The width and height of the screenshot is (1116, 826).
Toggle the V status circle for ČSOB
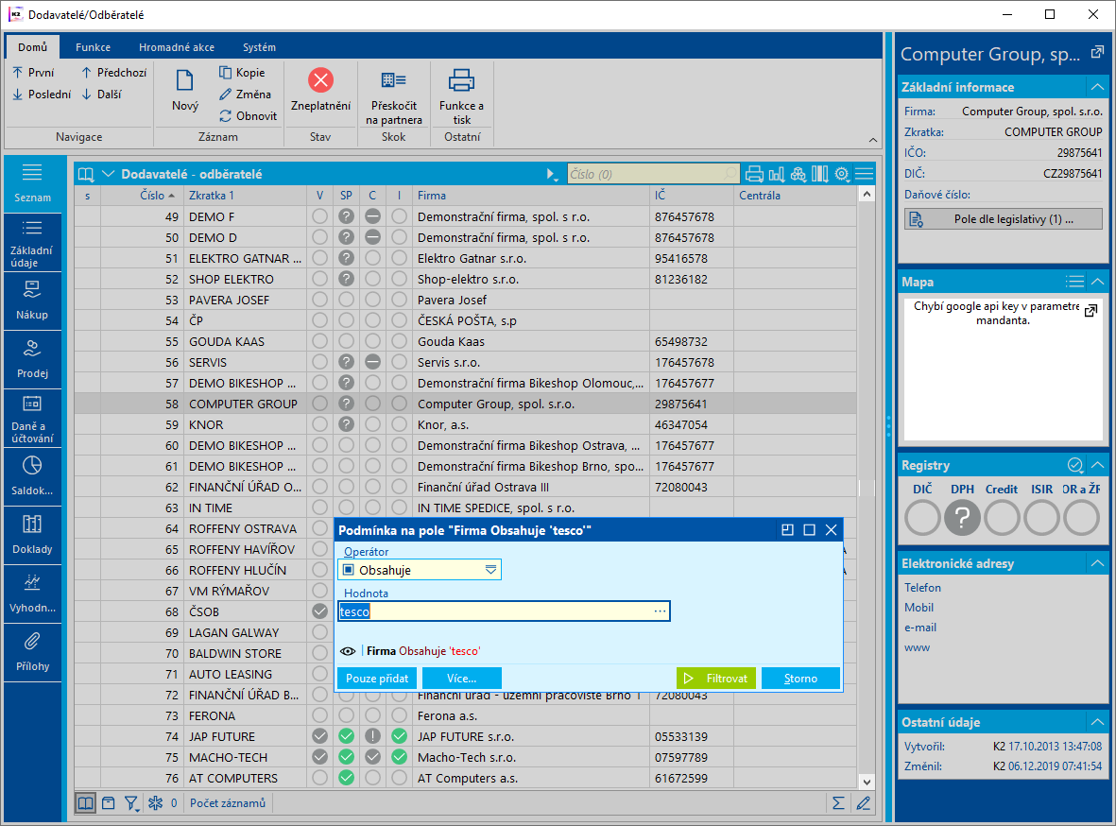pos(320,611)
